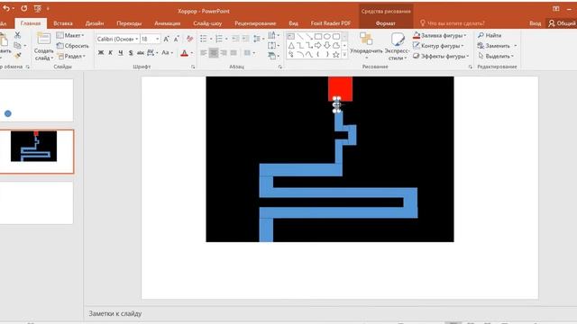Toggle text Shadow (S) formatting

coord(131,53)
